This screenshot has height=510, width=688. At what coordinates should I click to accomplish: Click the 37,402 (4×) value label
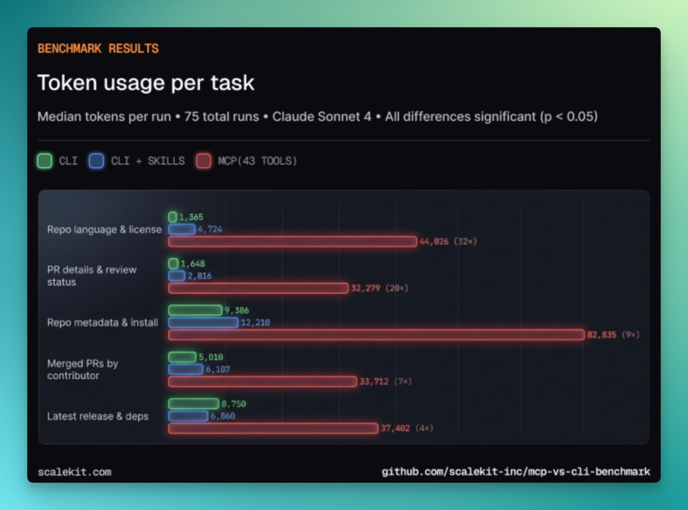(406, 428)
